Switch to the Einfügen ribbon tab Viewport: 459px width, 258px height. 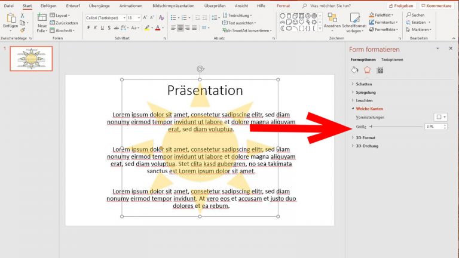pos(48,6)
